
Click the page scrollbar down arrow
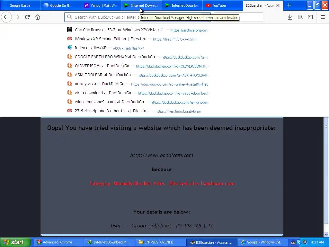pyautogui.click(x=326, y=234)
